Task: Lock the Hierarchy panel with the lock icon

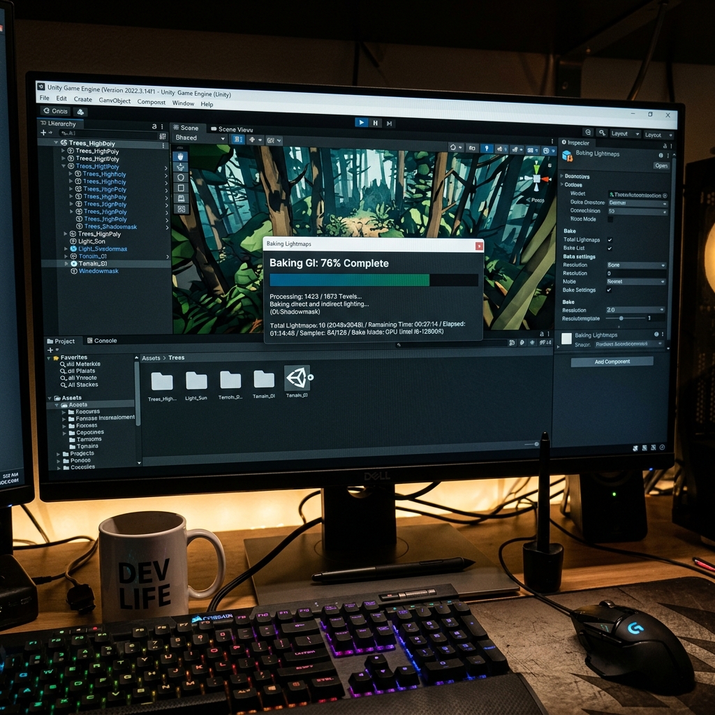Action: 154,126
